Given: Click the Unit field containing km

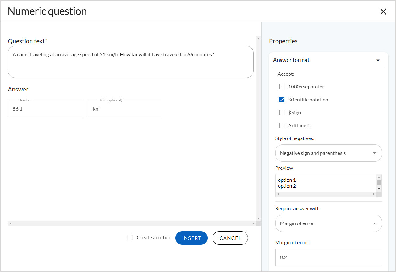Looking at the screenshot, I should (125, 109).
